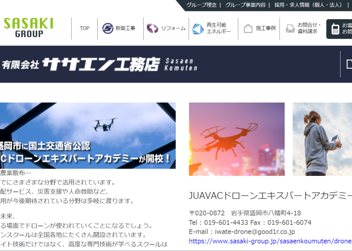
Task: Open the TOP navigation item
Action: [x=84, y=28]
